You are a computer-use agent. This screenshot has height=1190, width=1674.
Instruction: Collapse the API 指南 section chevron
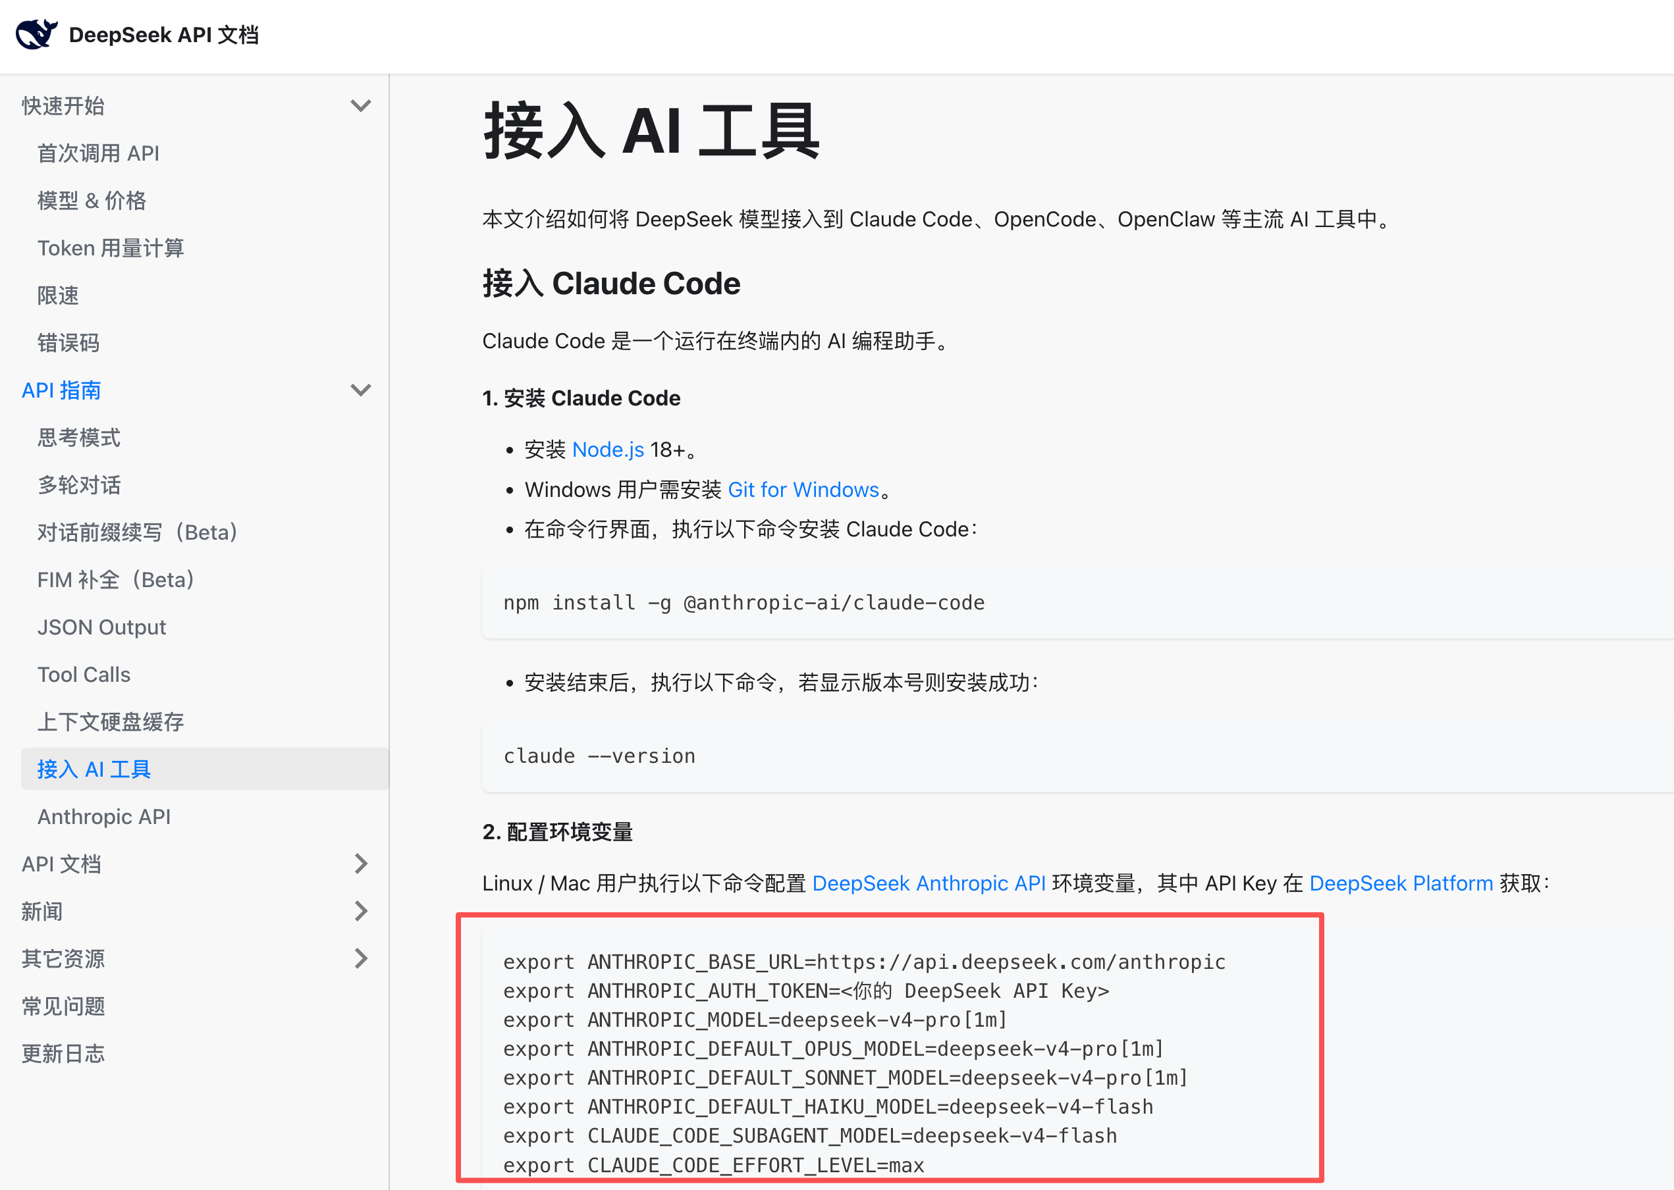[361, 390]
